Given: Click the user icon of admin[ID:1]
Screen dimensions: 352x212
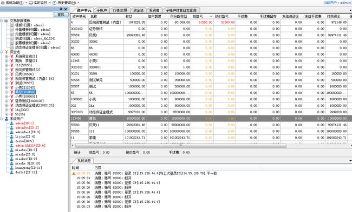Looking at the screenshot, I should coord(12,123).
